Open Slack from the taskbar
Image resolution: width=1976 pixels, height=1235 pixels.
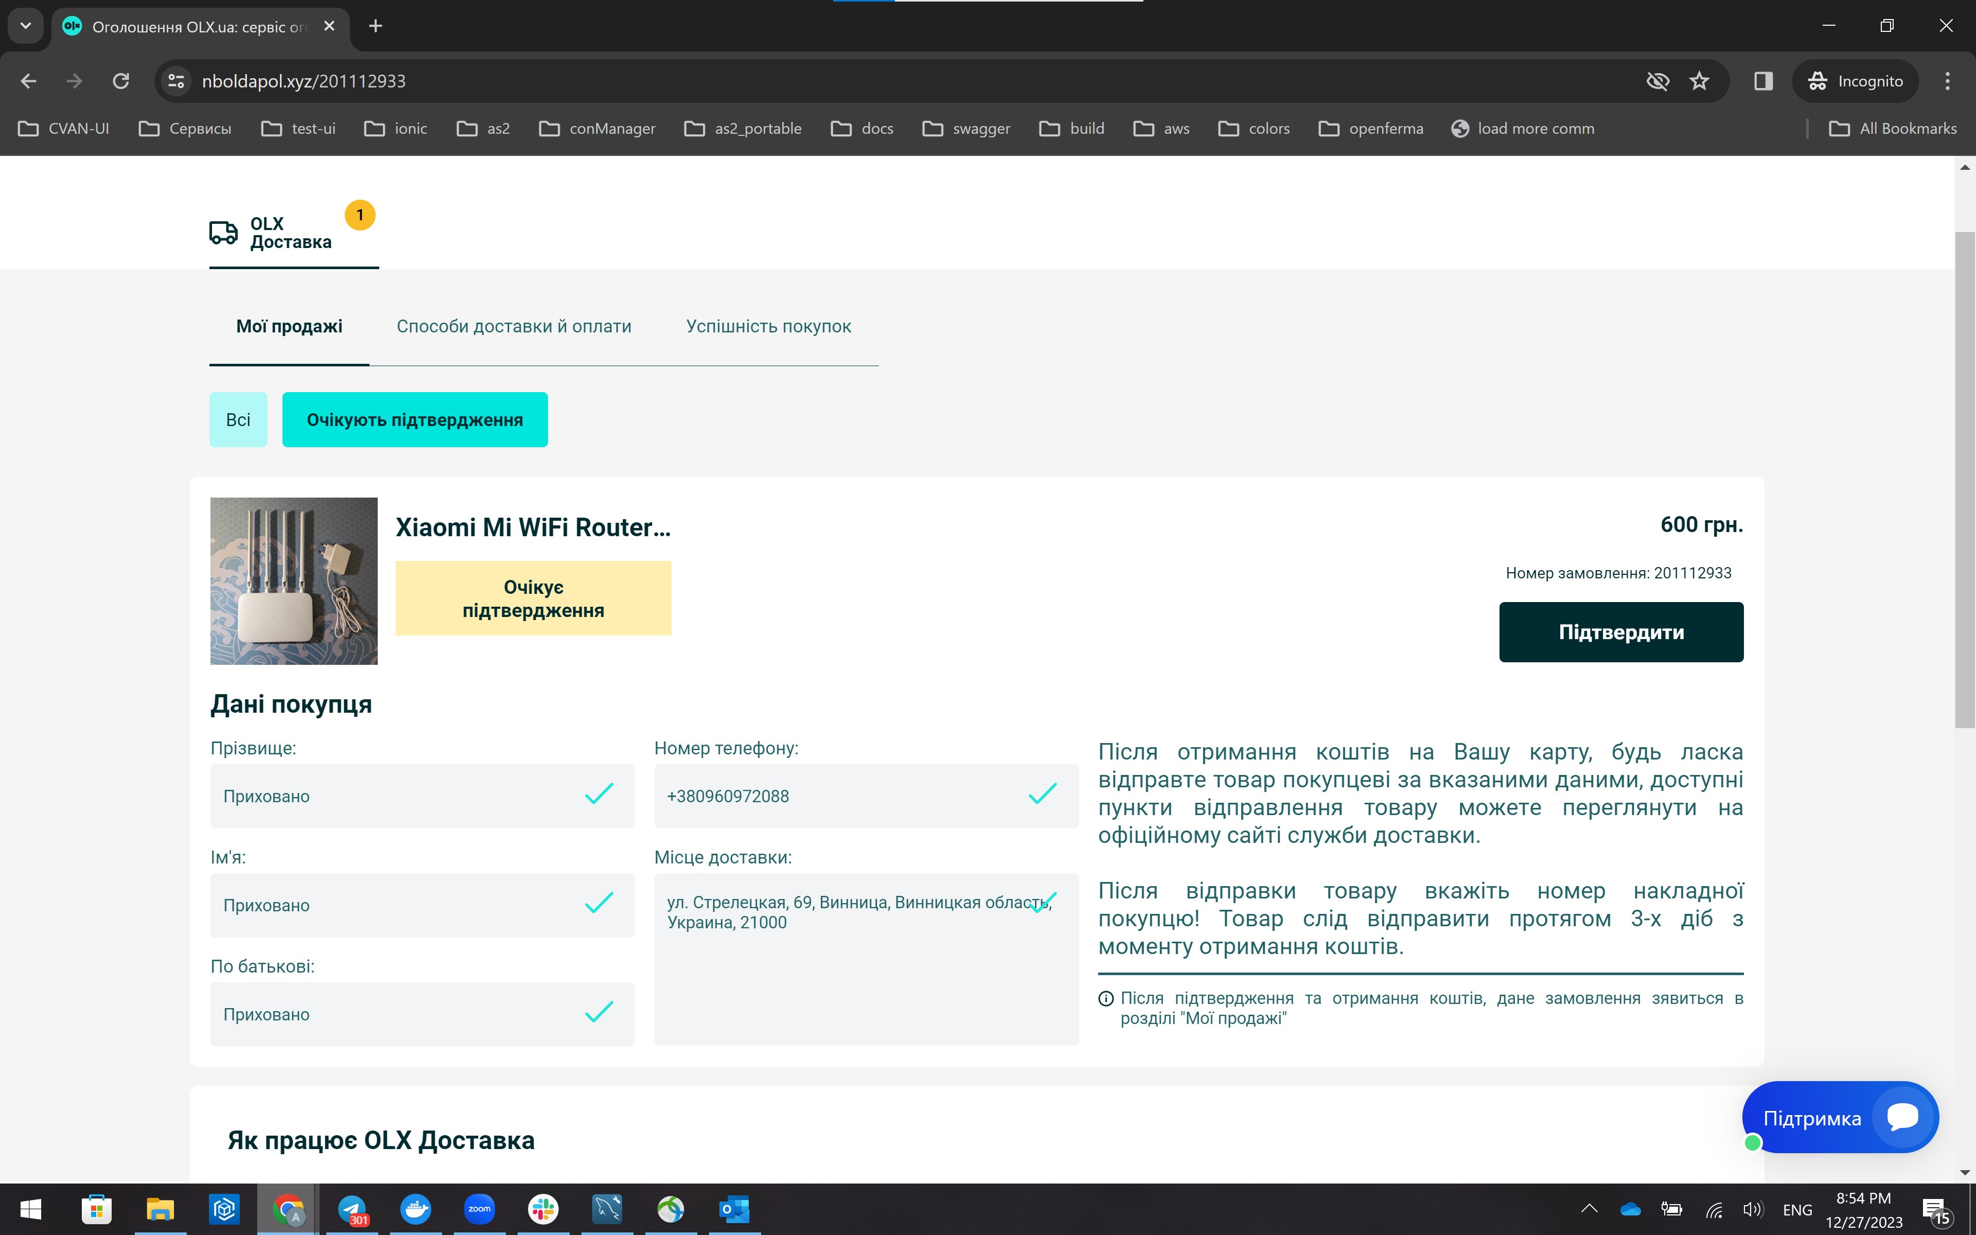pos(543,1209)
